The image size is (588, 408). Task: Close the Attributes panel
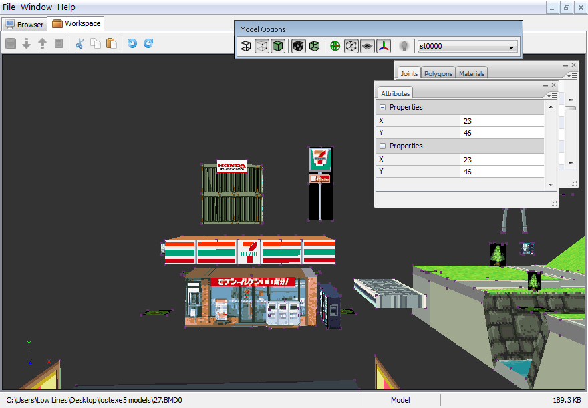(x=553, y=85)
